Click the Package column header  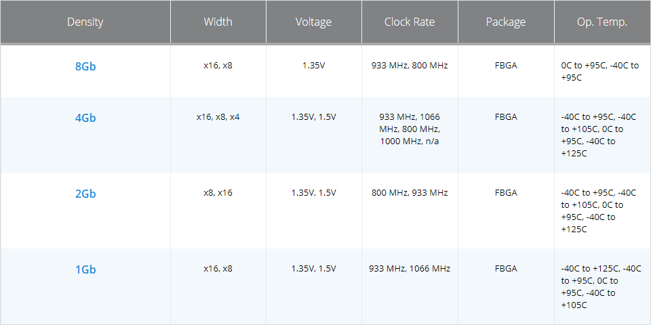506,22
